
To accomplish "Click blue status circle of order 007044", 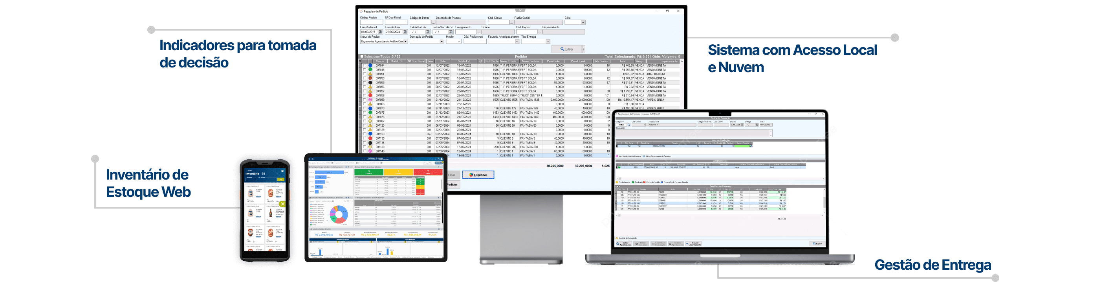I will click(370, 65).
